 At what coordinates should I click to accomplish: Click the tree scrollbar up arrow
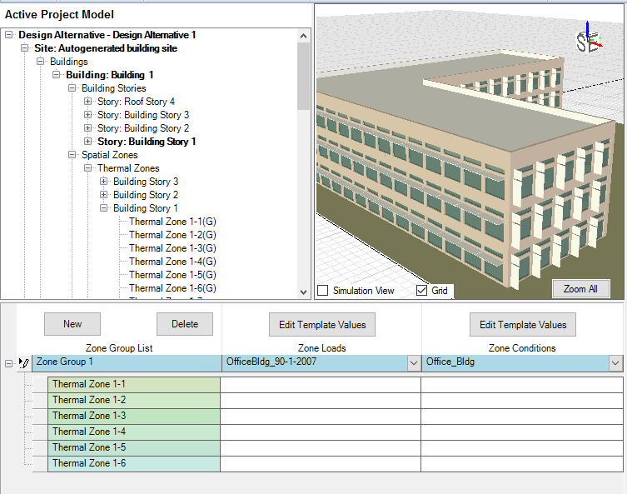point(303,36)
